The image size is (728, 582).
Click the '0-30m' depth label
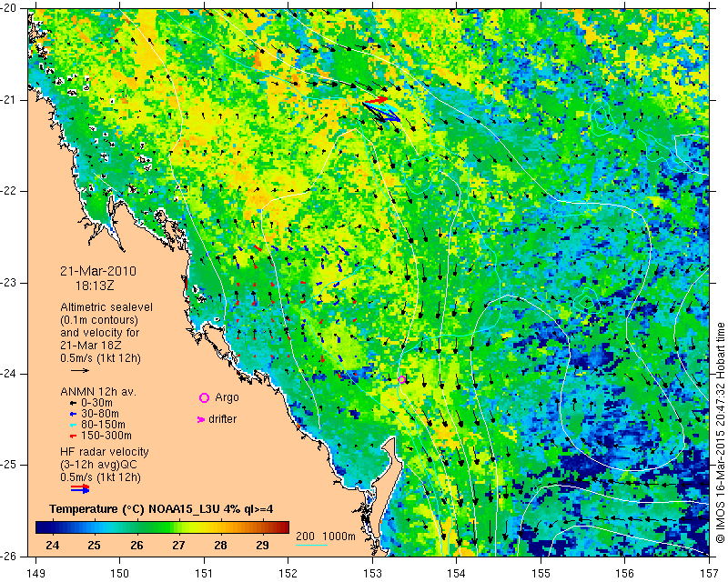[96, 403]
